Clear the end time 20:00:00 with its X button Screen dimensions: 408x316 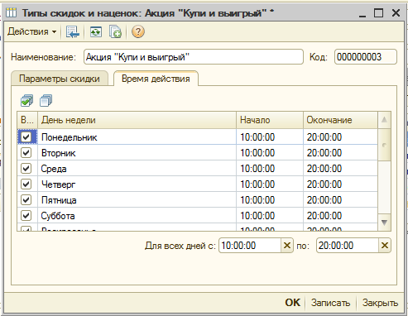click(385, 245)
